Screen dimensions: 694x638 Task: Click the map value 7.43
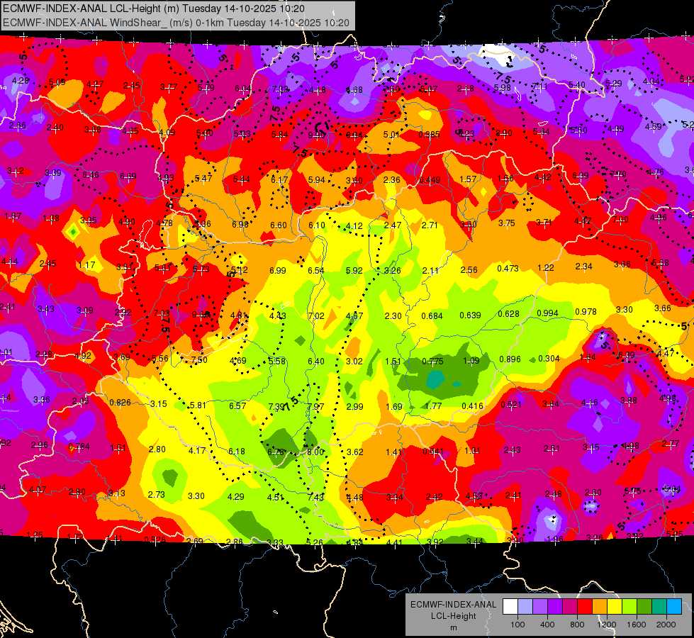pyautogui.click(x=315, y=497)
